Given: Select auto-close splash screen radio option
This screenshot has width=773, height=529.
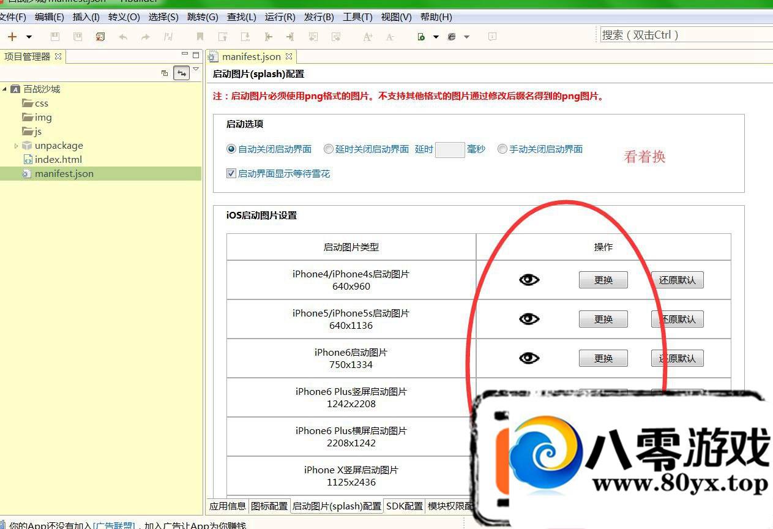Looking at the screenshot, I should [231, 149].
